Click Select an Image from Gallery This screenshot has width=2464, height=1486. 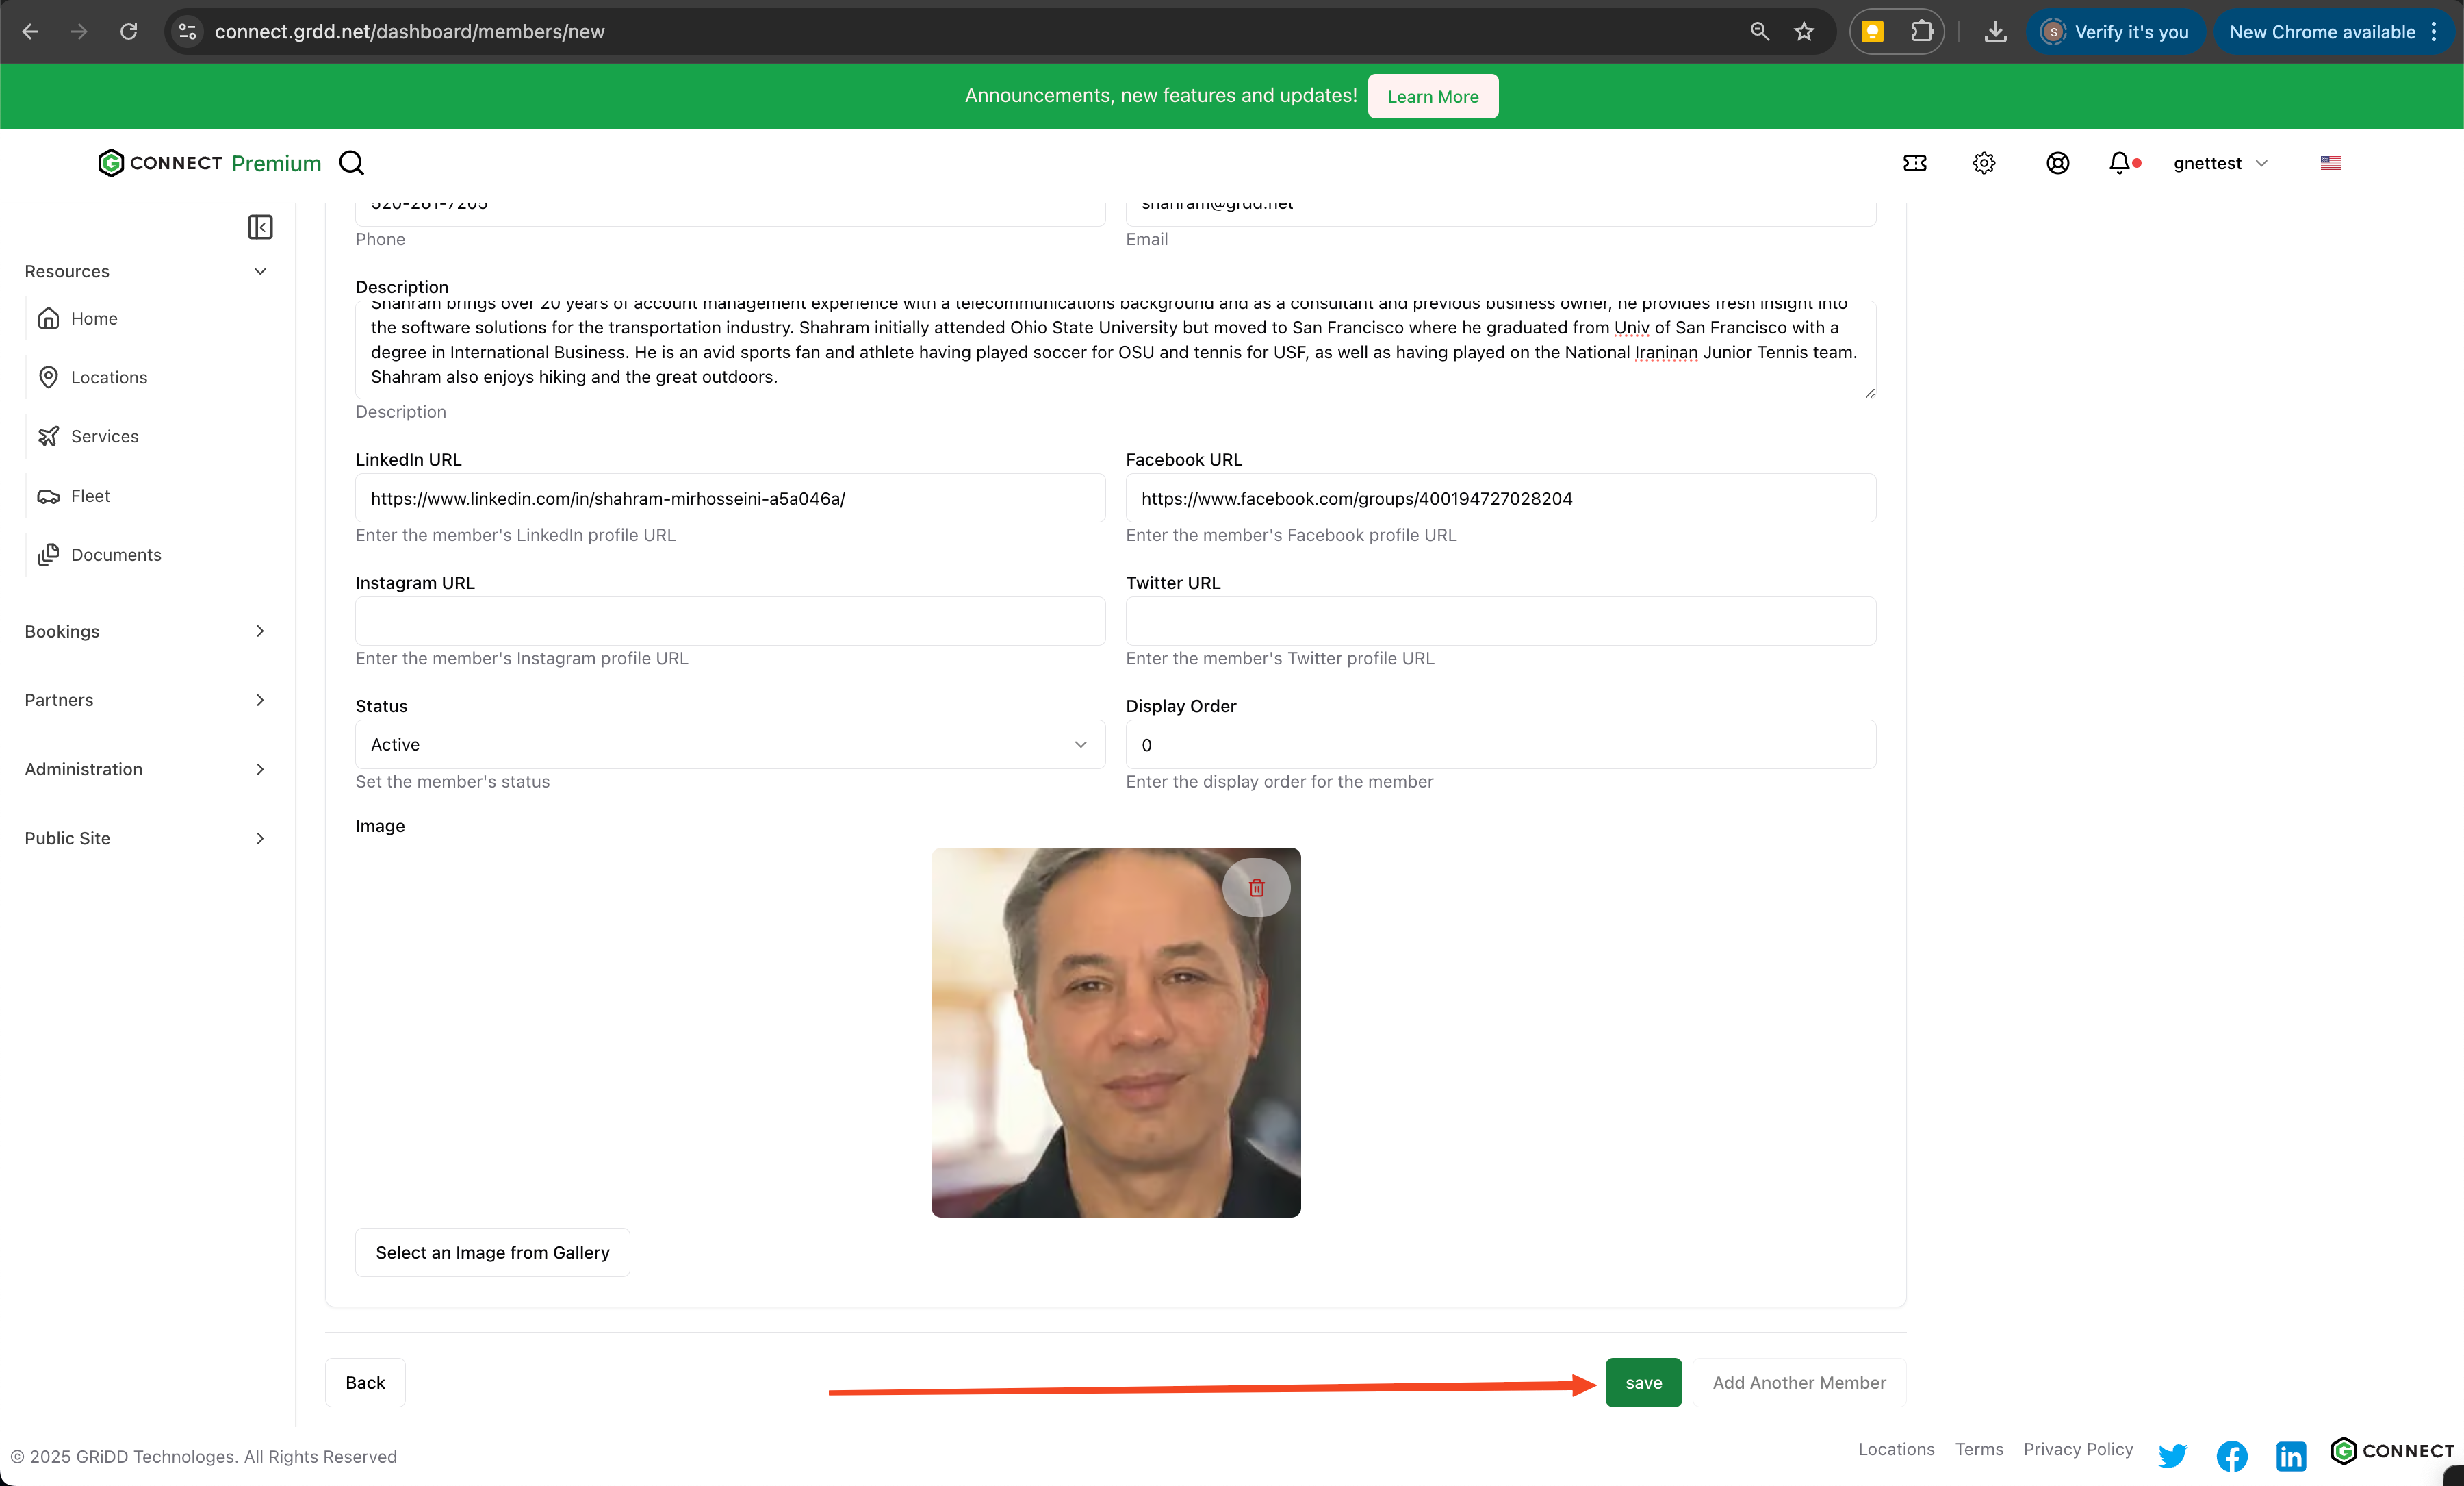(492, 1252)
